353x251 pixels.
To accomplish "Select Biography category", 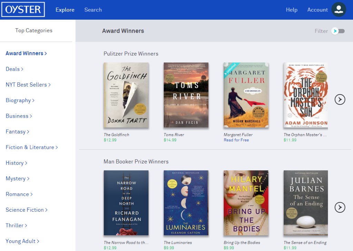I will click(20, 100).
